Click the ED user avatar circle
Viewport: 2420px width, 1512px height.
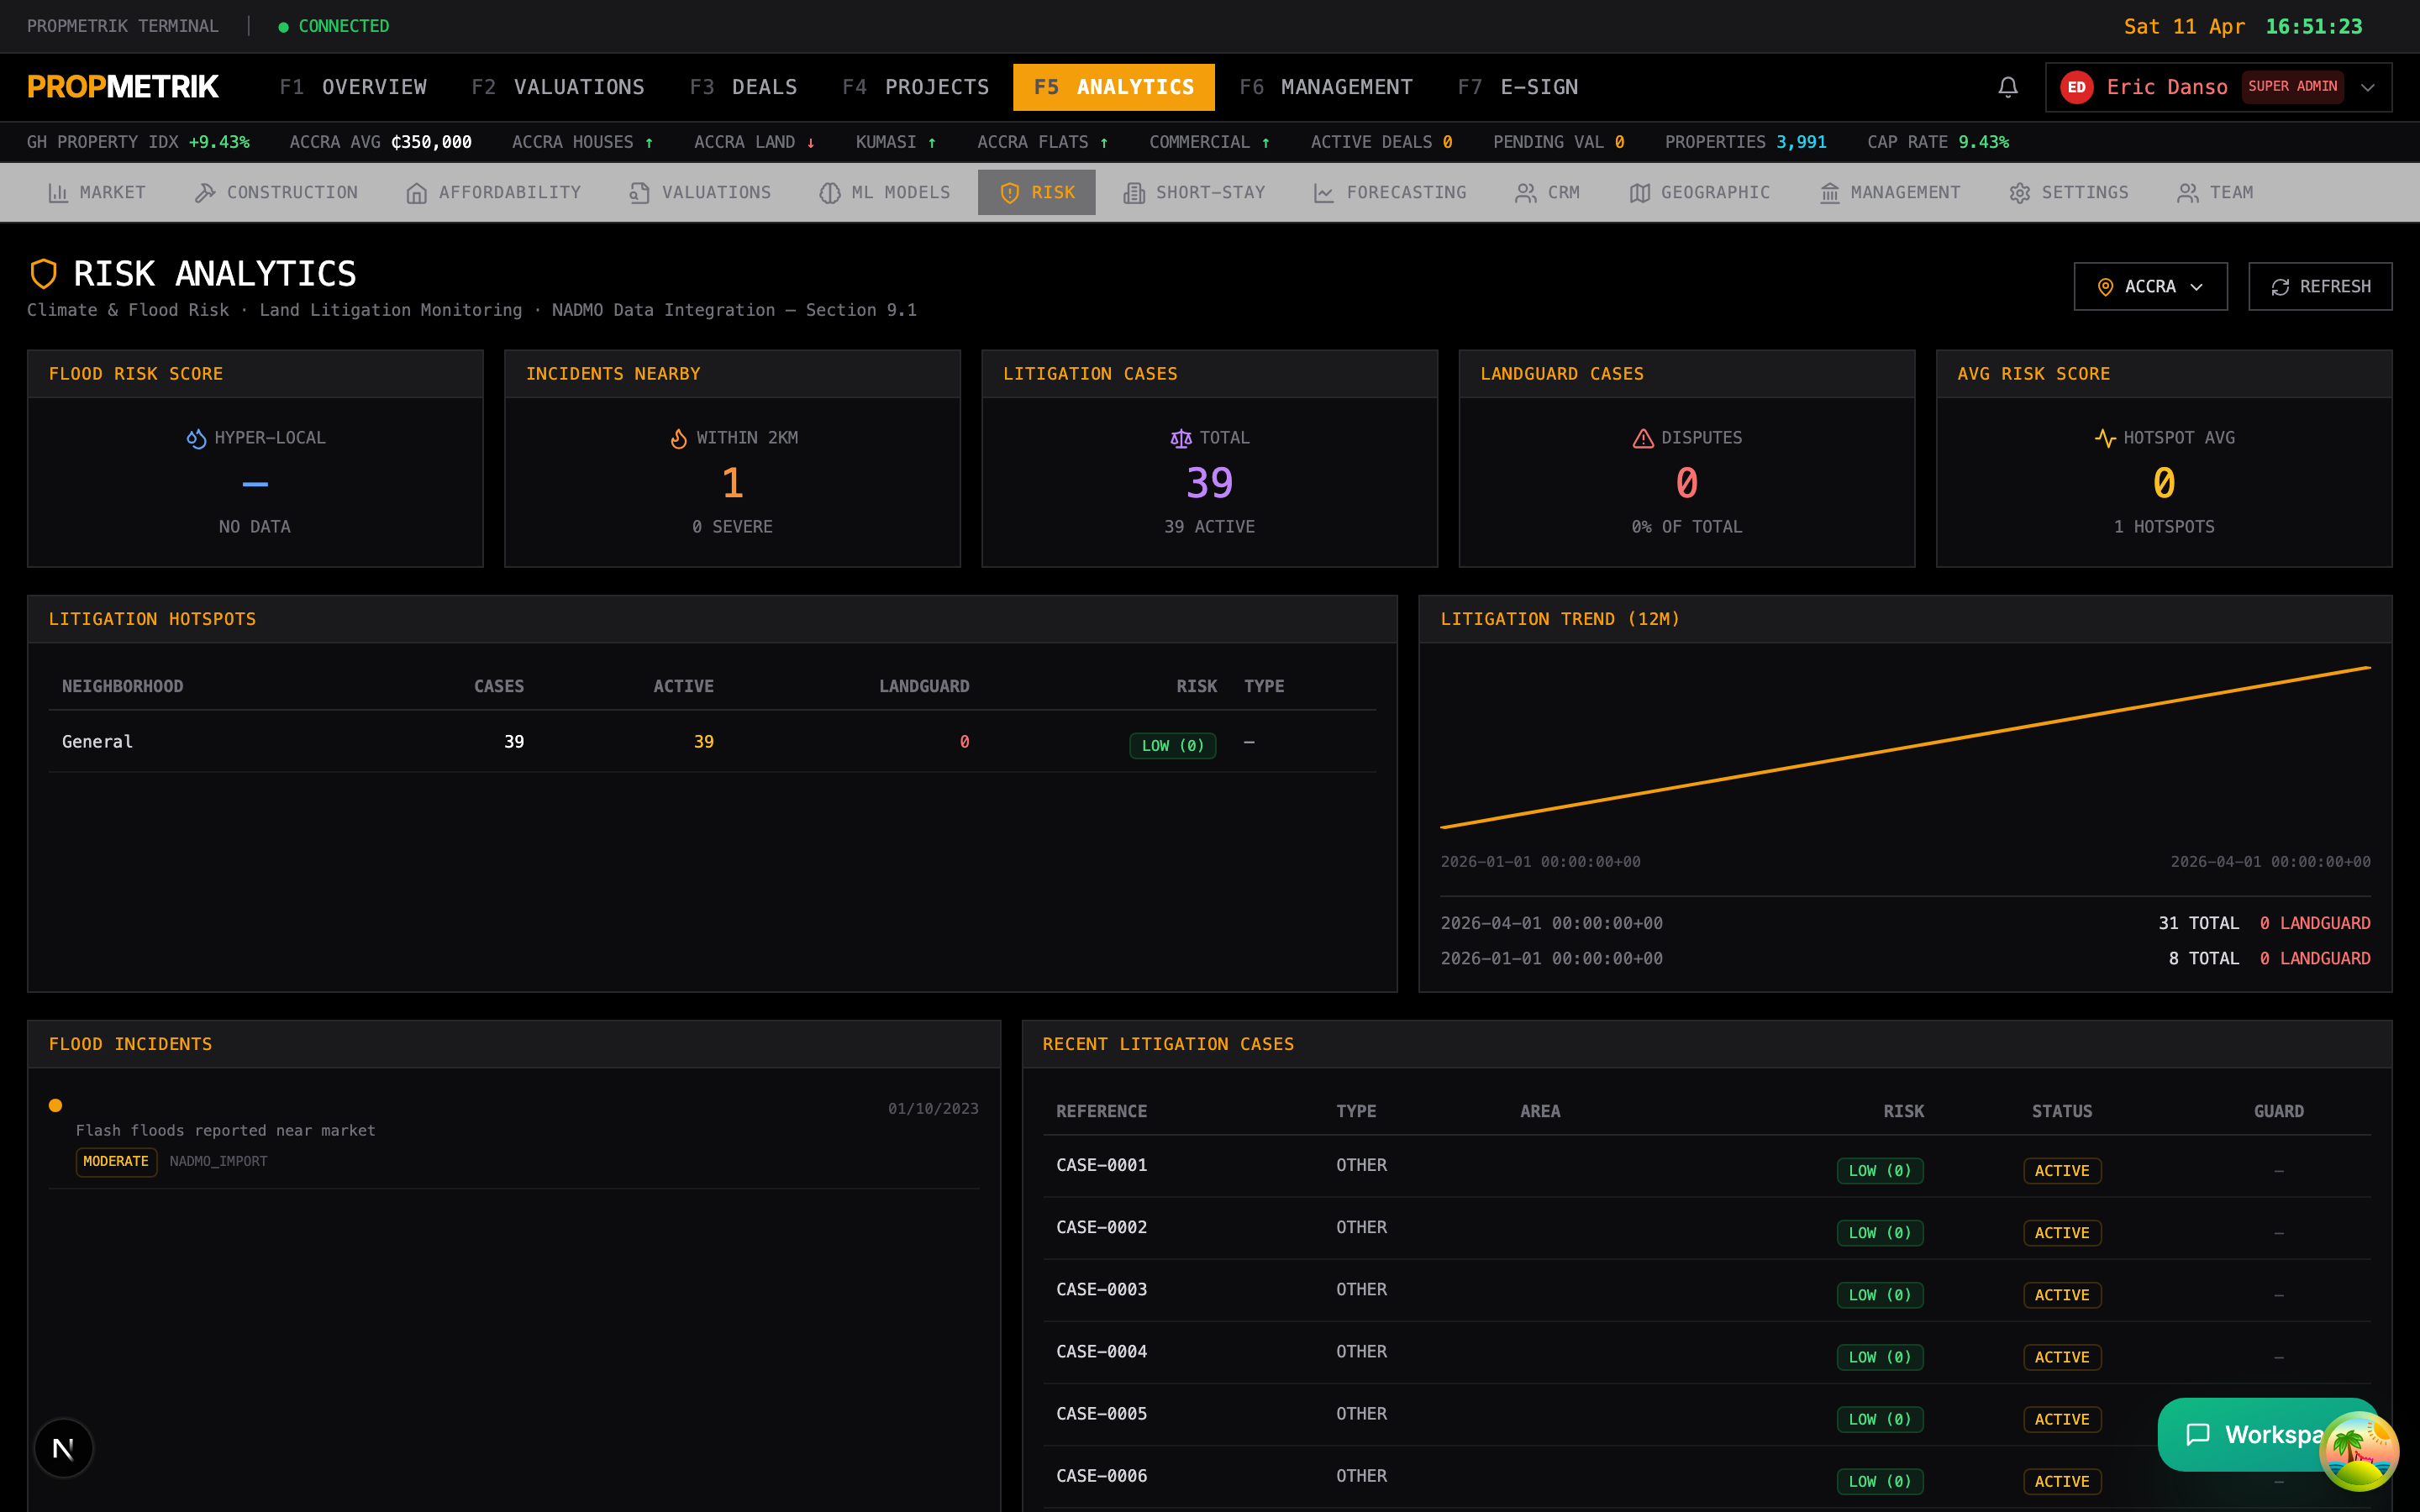2076,87
